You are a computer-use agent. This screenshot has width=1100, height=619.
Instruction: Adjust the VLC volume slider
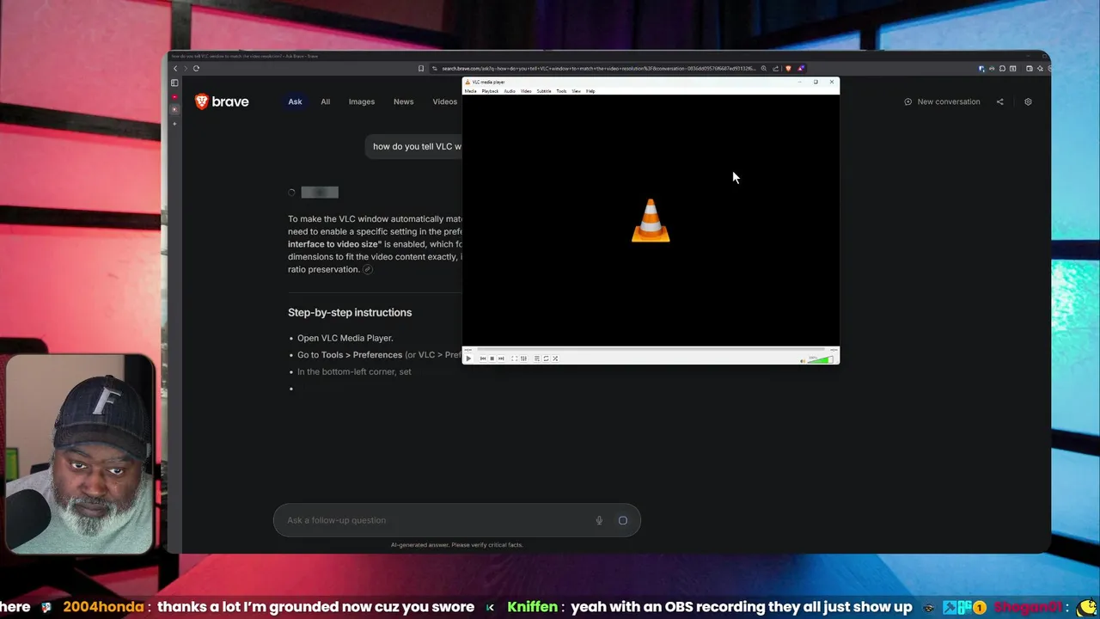(821, 359)
